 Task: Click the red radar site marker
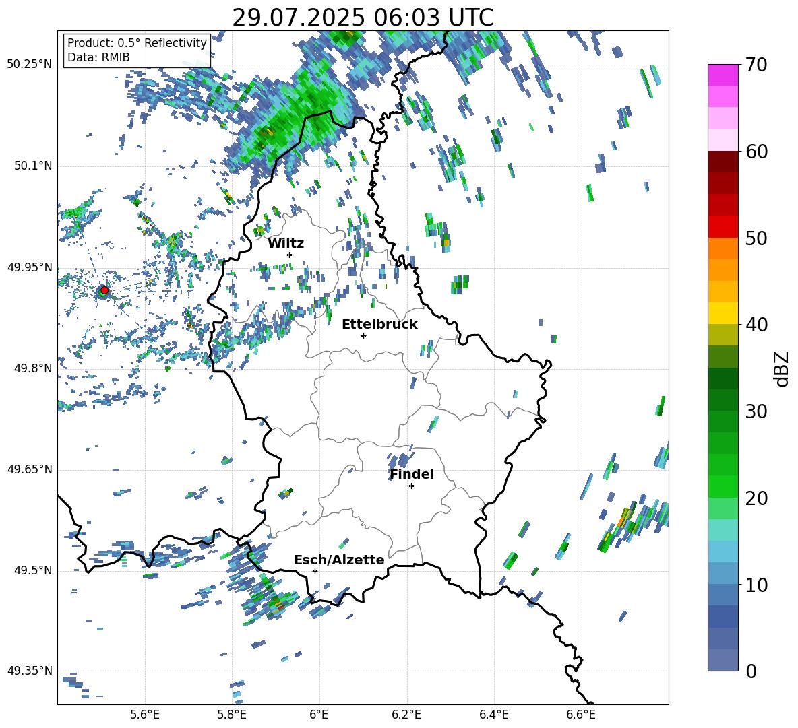pyautogui.click(x=104, y=290)
